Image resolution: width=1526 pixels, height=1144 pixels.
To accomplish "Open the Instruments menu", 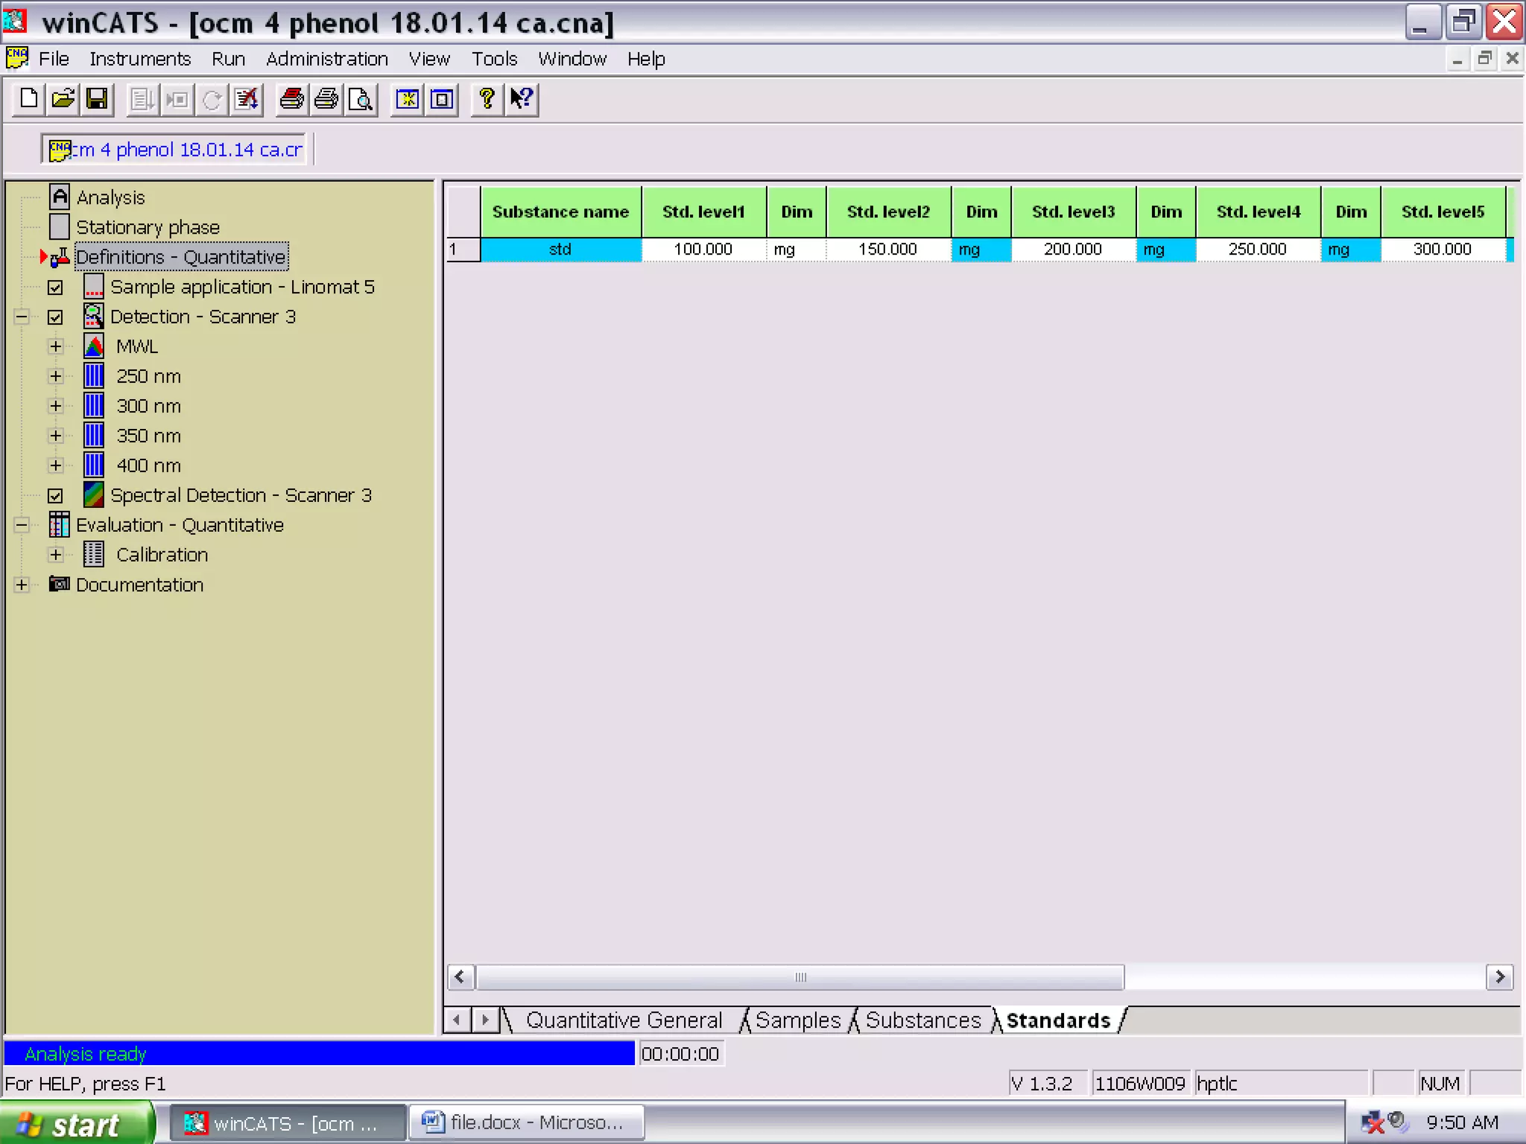I will point(140,59).
